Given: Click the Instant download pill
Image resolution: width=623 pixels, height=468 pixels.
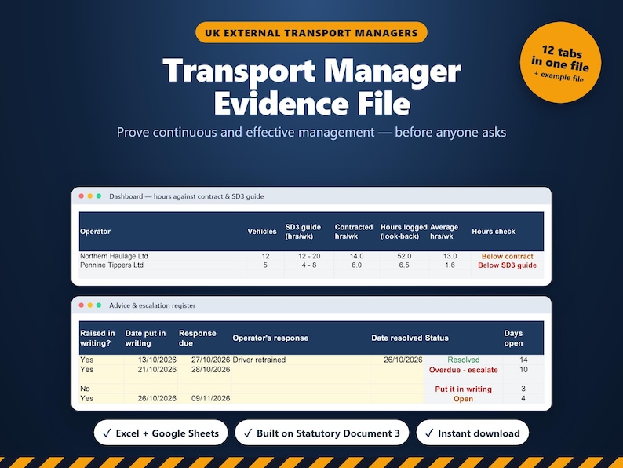Looking at the screenshot, I should [472, 433].
